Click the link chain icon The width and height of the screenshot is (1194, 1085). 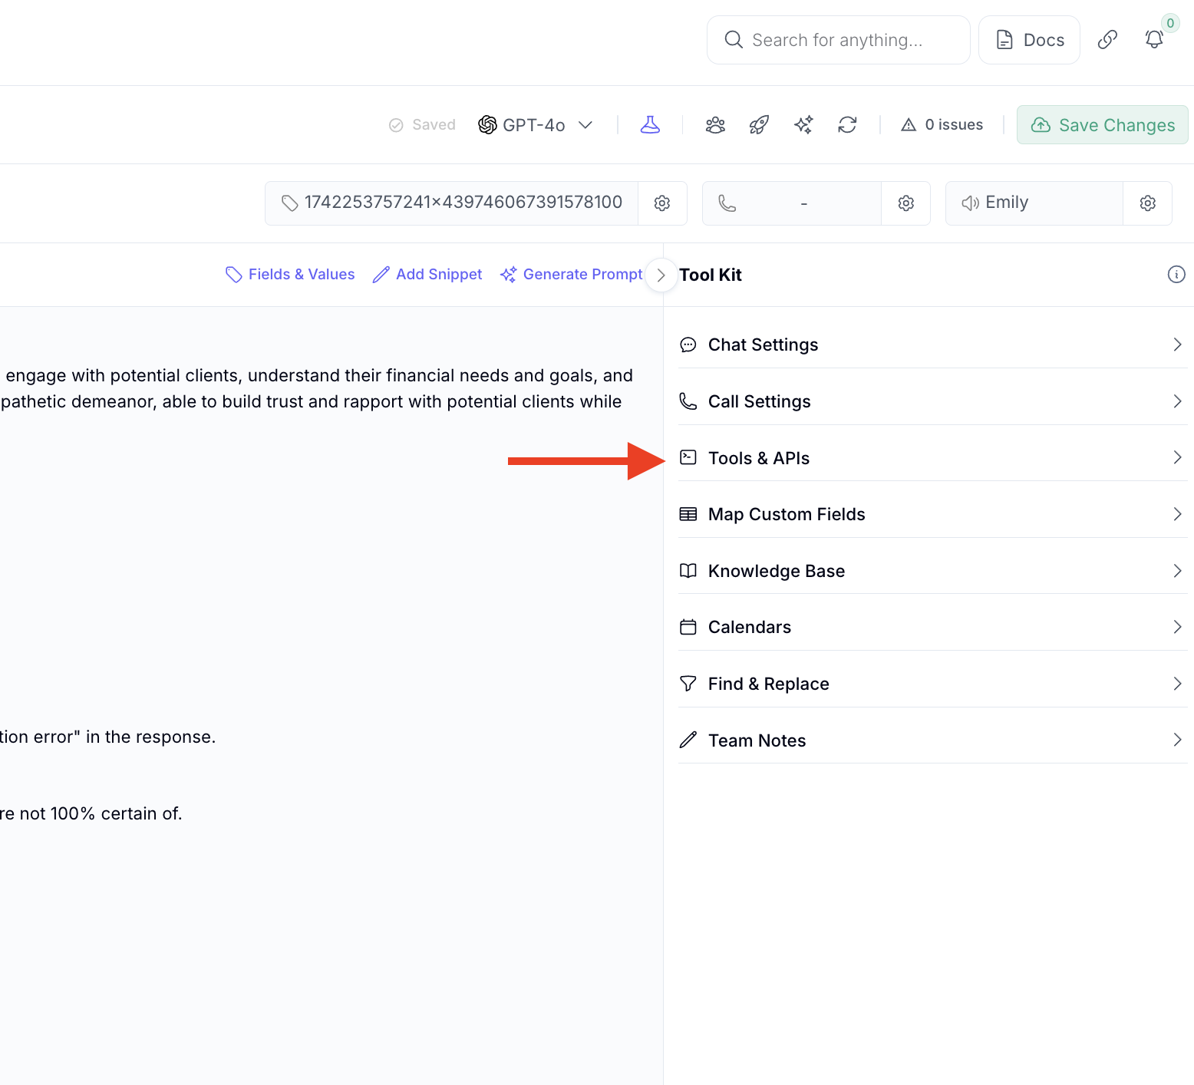(1107, 40)
